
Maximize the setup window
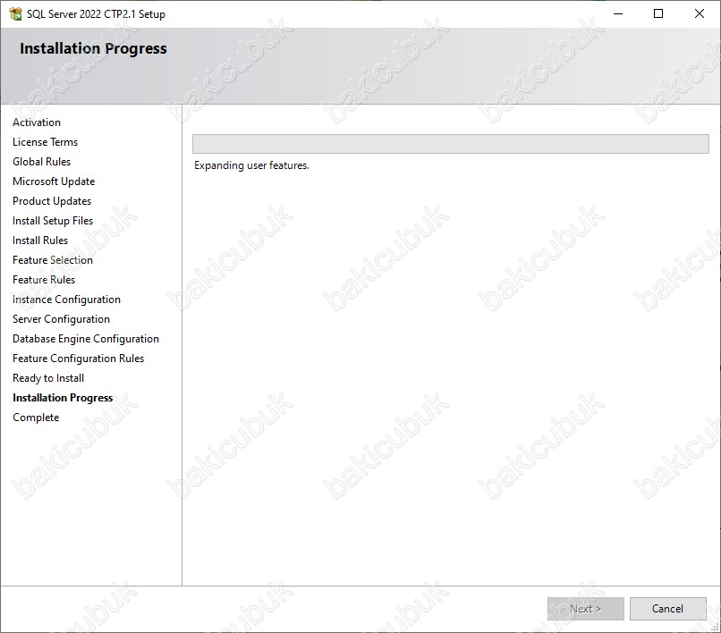coord(658,13)
